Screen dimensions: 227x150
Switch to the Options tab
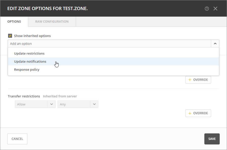[14, 22]
